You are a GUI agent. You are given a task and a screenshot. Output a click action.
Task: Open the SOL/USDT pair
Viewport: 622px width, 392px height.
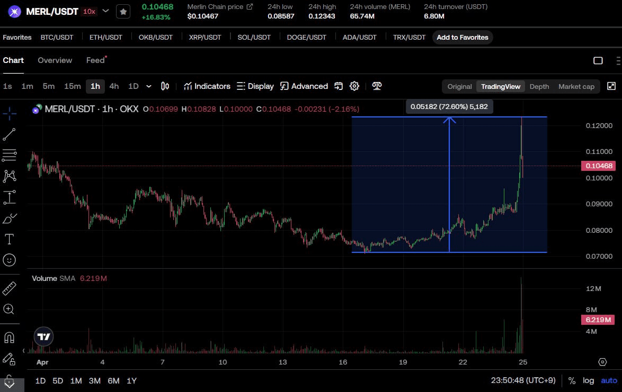coord(254,37)
